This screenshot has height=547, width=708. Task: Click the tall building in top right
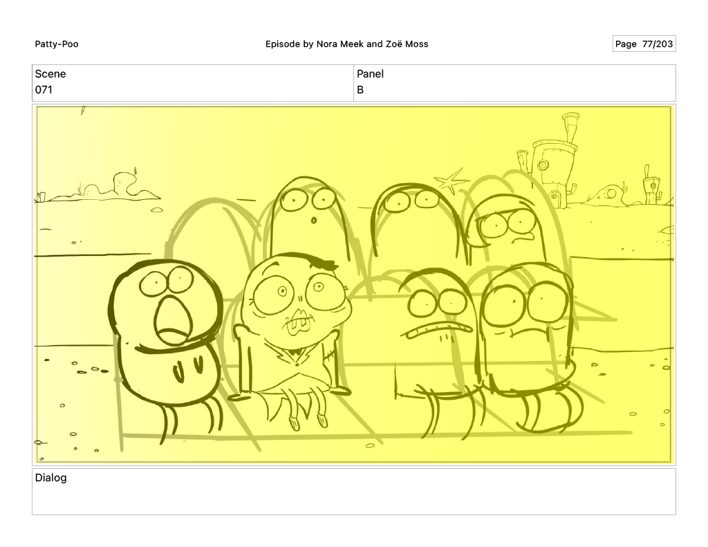coord(557,159)
